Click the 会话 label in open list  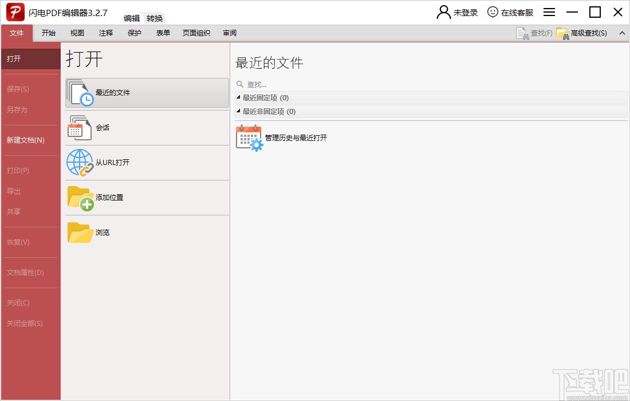(103, 128)
